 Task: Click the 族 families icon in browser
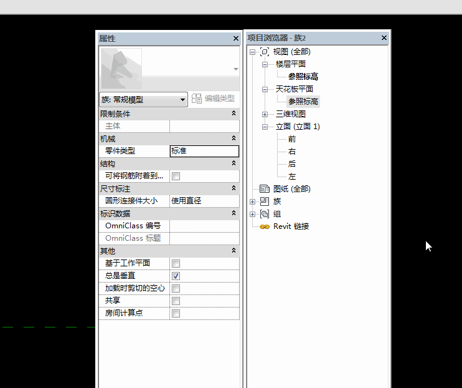coord(265,201)
